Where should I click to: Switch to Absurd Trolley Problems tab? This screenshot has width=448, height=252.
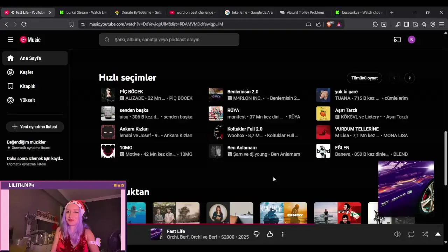point(303,12)
